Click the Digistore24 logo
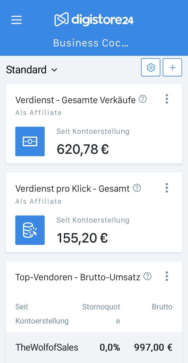This screenshot has width=188, height=363. tap(94, 20)
